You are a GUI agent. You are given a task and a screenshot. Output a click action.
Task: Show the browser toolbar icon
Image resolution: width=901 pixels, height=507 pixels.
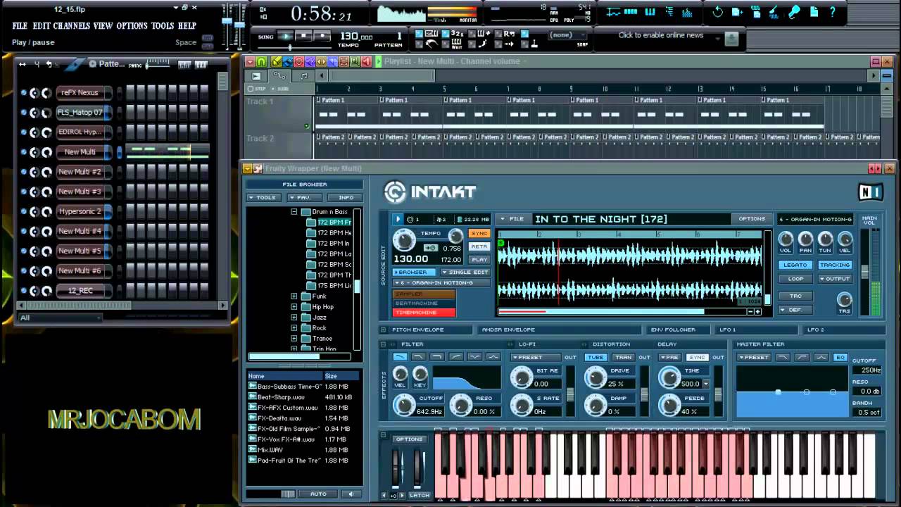(x=669, y=12)
